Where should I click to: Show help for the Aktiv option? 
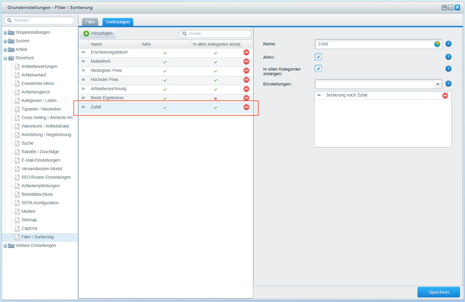point(448,57)
